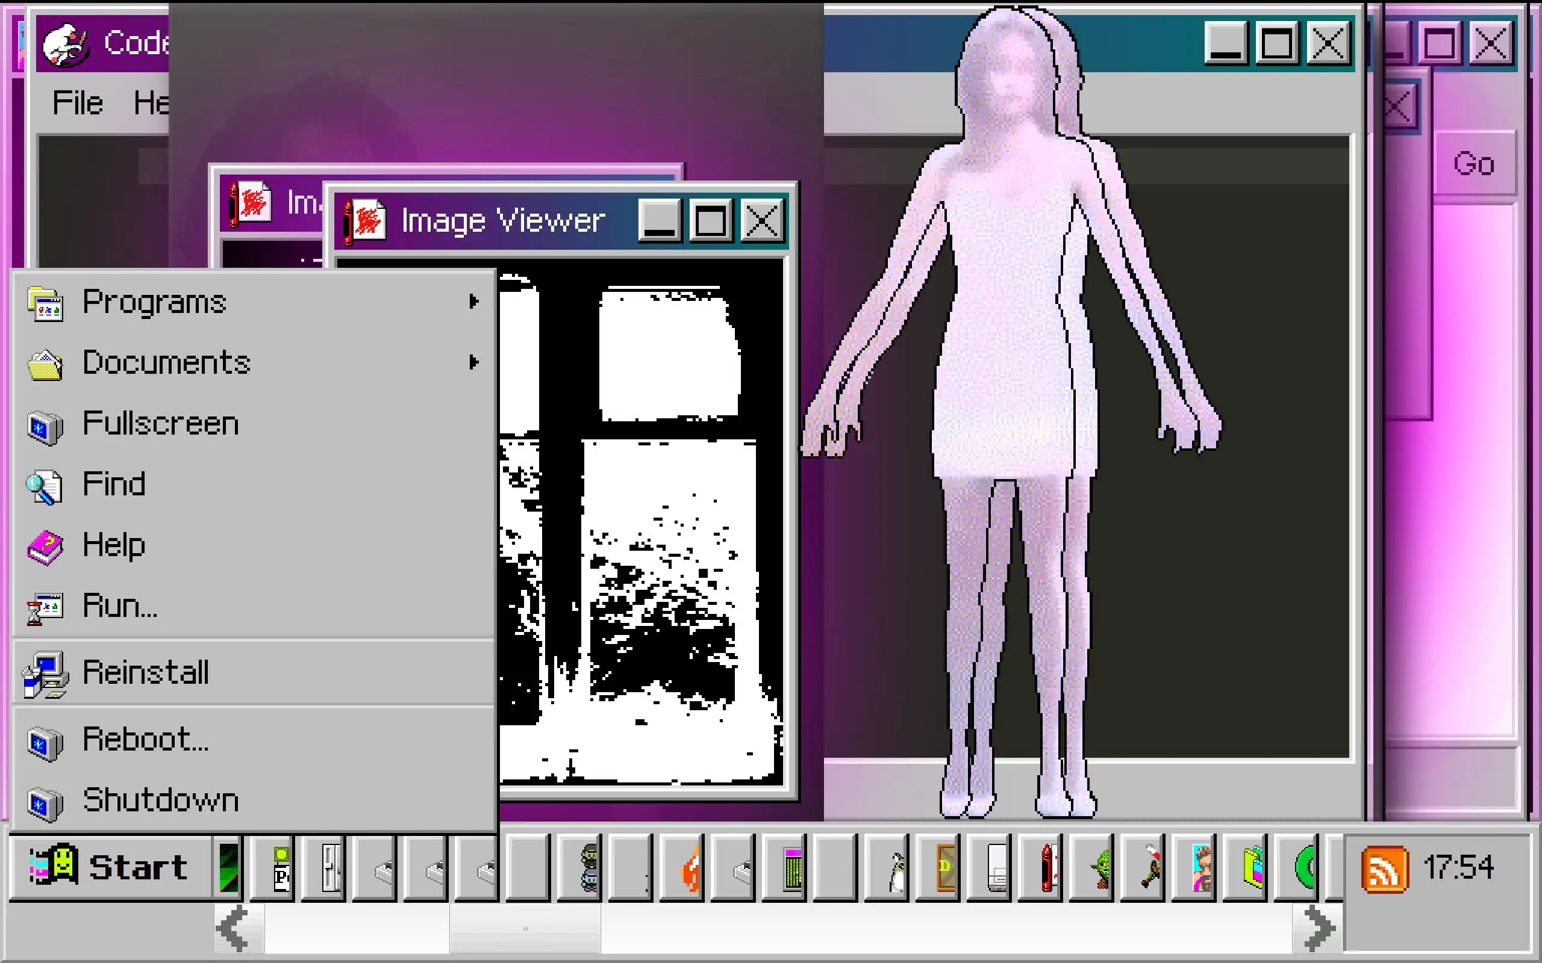1542x963 pixels.
Task: Click the green goblin taskbar icon
Action: coord(1100,868)
